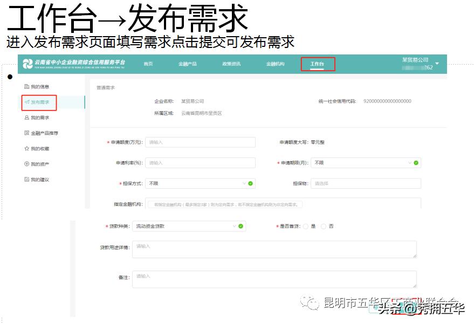The width and height of the screenshot is (474, 324).
Task: Select 否 radio for 是否首贷
Action: coord(323,226)
